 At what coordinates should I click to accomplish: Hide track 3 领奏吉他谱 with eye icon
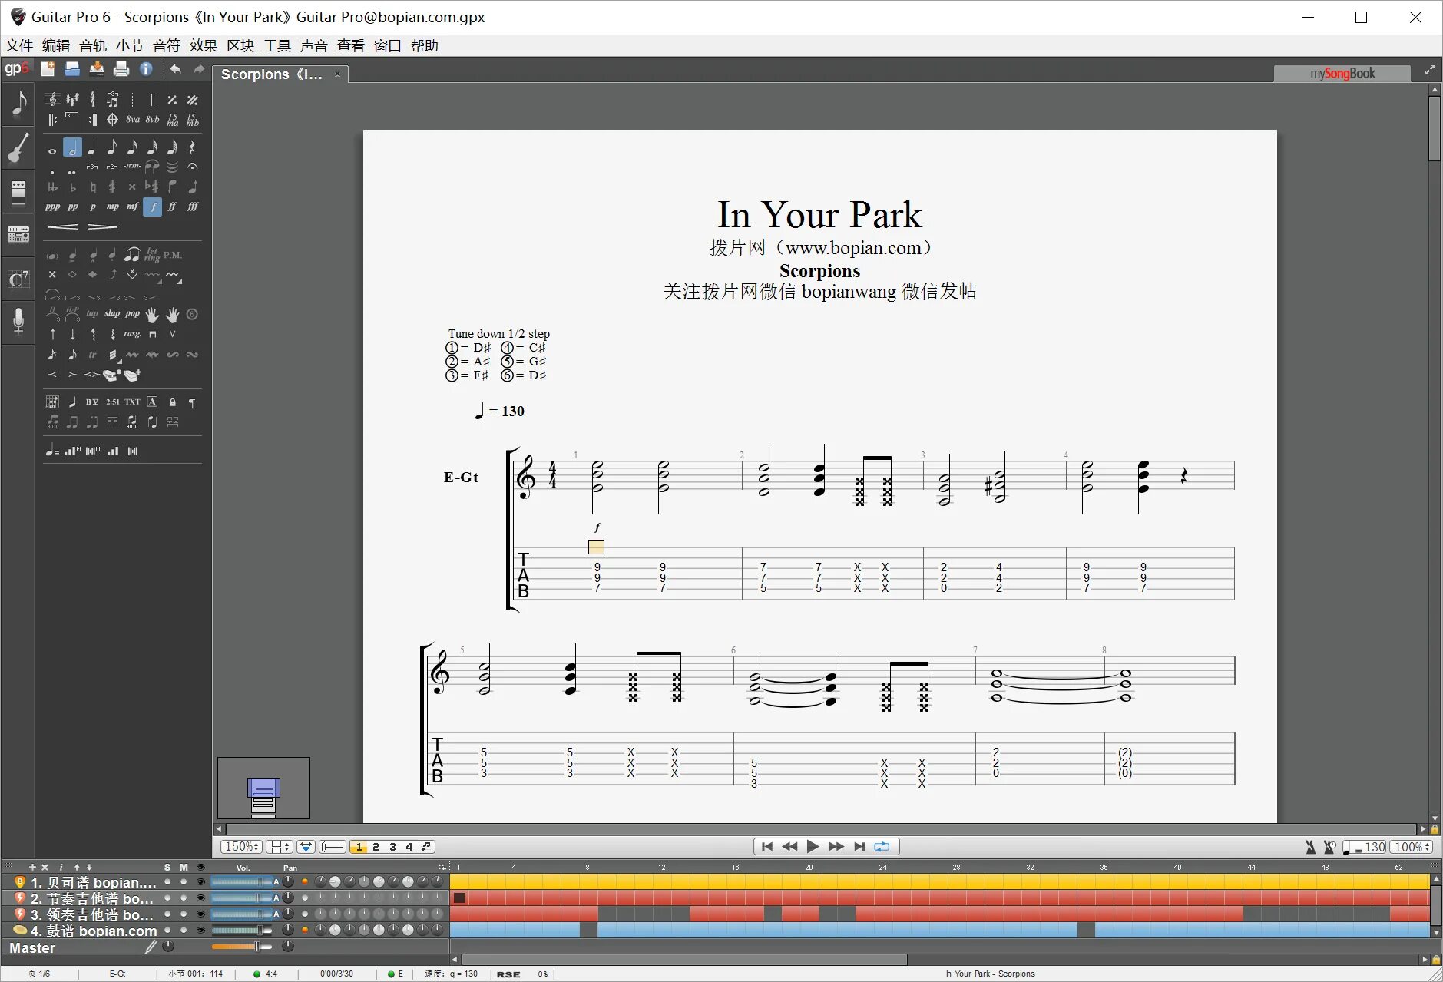(x=201, y=914)
